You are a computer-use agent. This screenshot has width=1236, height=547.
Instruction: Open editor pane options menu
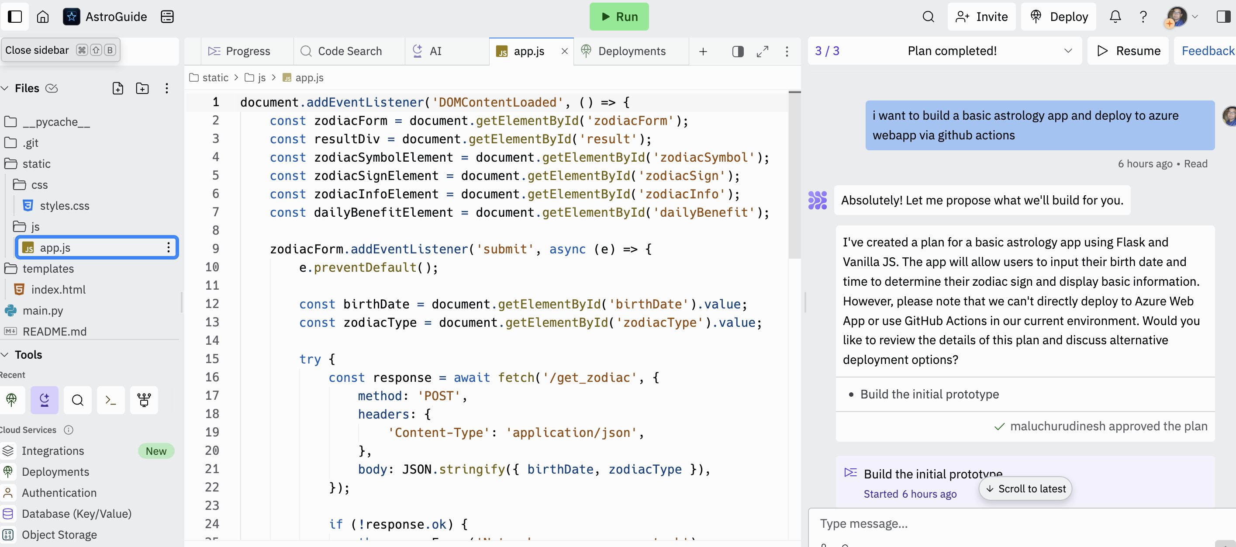pos(787,51)
